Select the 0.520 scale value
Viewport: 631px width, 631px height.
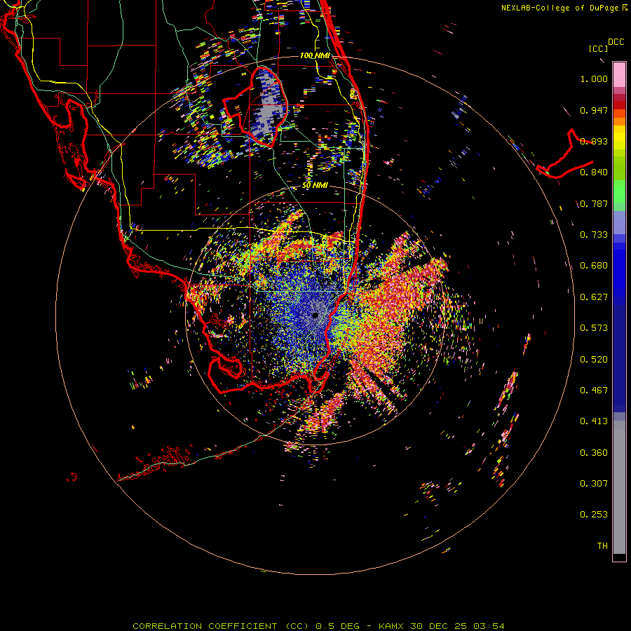coord(594,360)
